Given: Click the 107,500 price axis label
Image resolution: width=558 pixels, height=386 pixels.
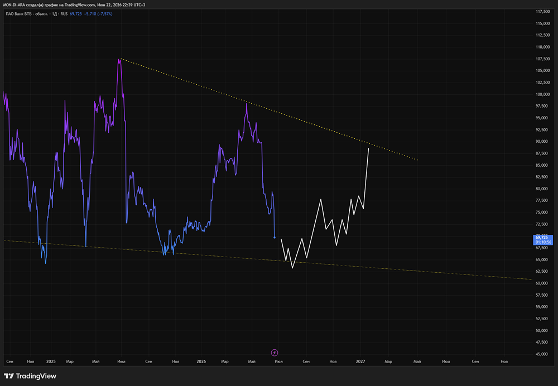Looking at the screenshot, I should (x=543, y=59).
